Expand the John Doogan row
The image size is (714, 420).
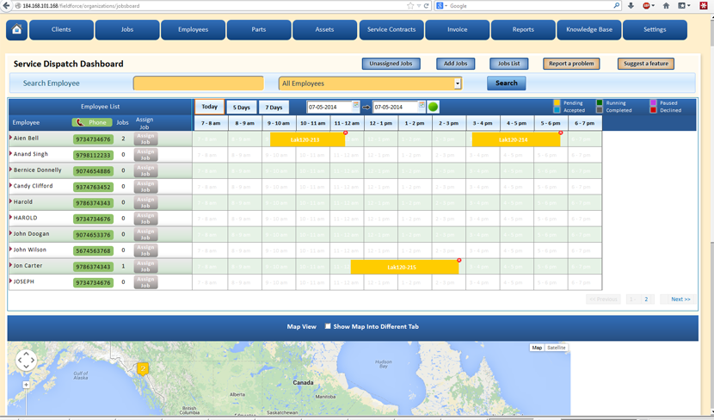coord(10,232)
